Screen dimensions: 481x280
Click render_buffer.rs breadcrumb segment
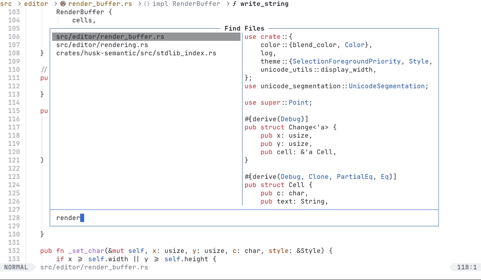point(100,4)
